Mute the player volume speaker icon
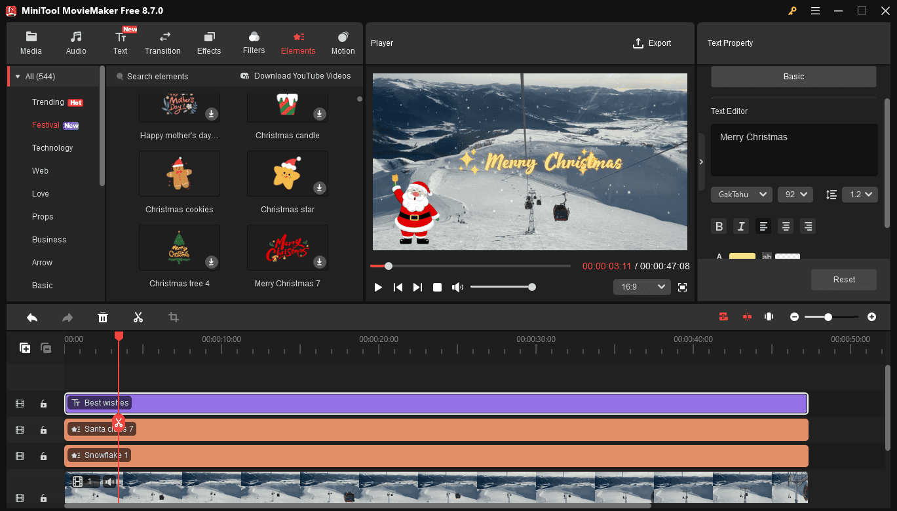The height and width of the screenshot is (511, 897). coord(457,287)
